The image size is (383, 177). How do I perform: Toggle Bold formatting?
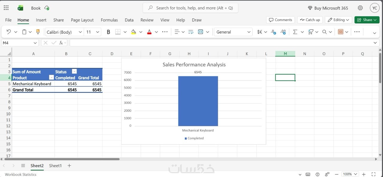pos(108,32)
